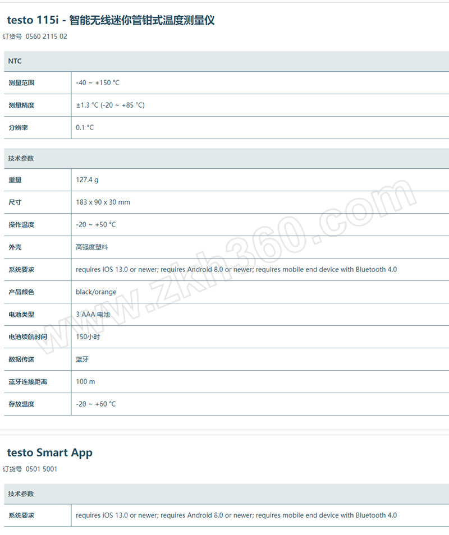This screenshot has height=535, width=449.
Task: Click the 尺寸 row label
Action: coord(15,202)
